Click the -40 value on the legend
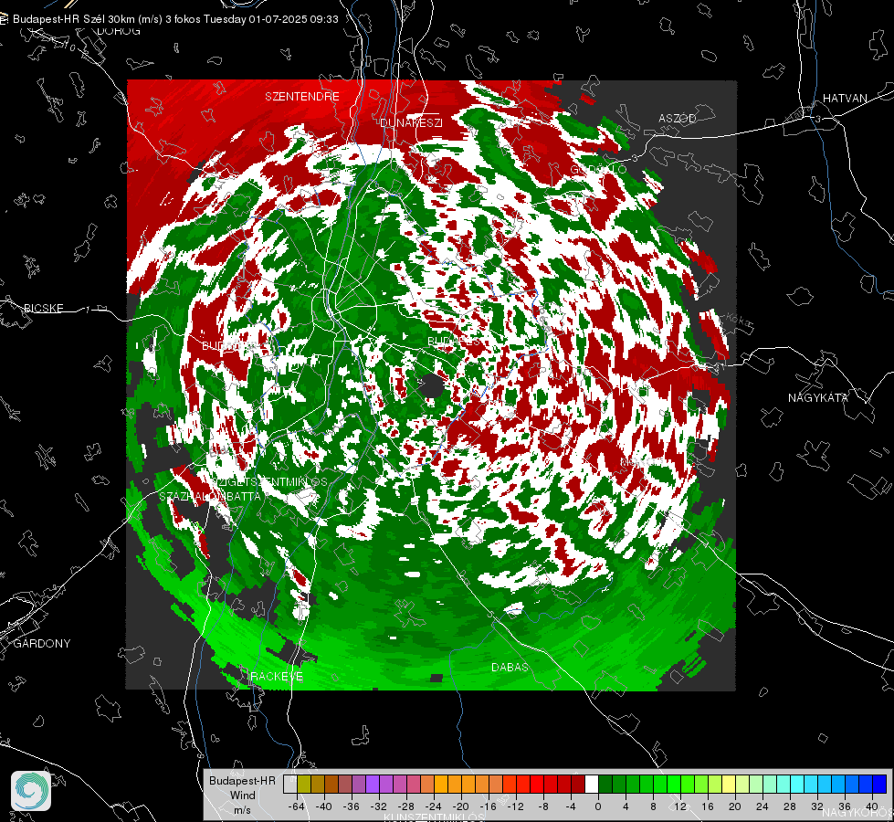The height and width of the screenshot is (822, 894). click(323, 807)
